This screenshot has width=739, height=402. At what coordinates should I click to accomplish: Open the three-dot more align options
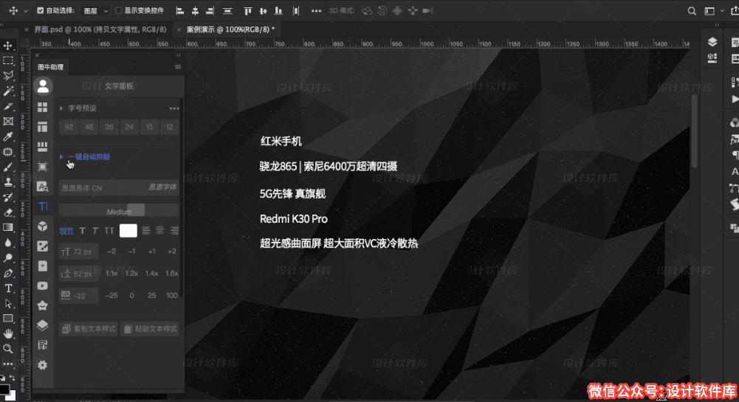(316, 11)
